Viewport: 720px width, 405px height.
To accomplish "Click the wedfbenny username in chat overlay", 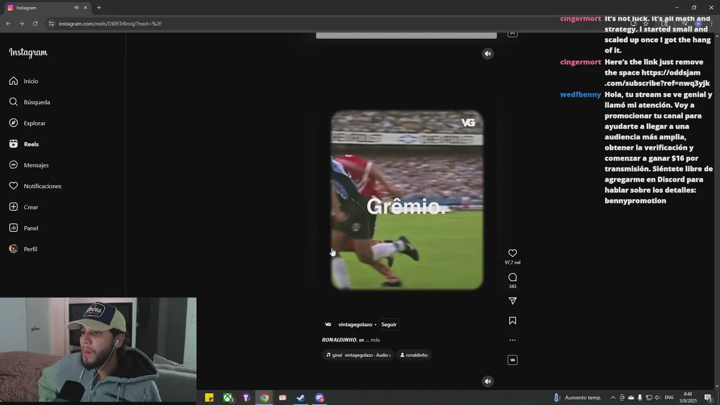I will [x=580, y=94].
